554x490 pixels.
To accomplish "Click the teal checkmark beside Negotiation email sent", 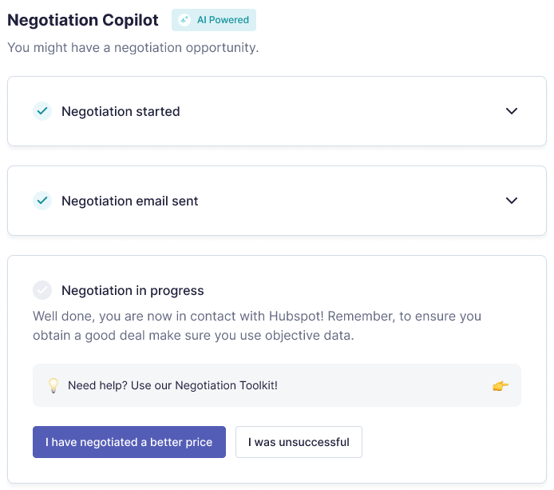I will point(42,201).
